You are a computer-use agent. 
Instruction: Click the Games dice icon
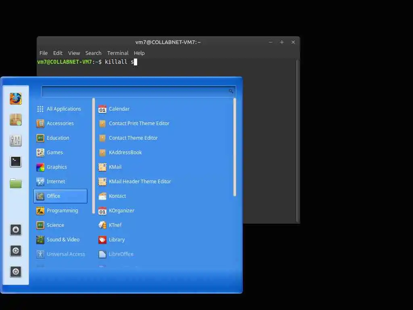(40, 152)
